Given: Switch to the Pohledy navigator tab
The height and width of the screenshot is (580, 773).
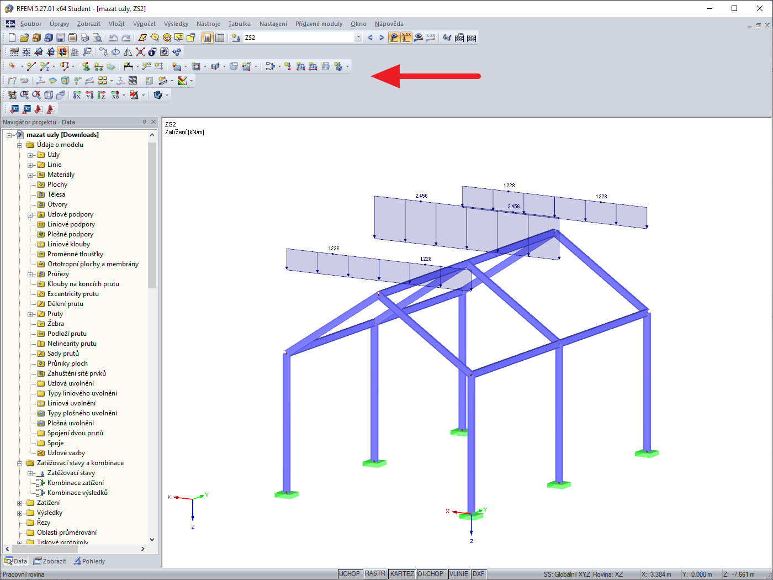Looking at the screenshot, I should tap(89, 561).
